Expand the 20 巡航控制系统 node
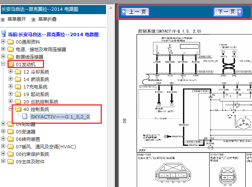The height and width of the screenshot is (187, 252). pos(10,101)
